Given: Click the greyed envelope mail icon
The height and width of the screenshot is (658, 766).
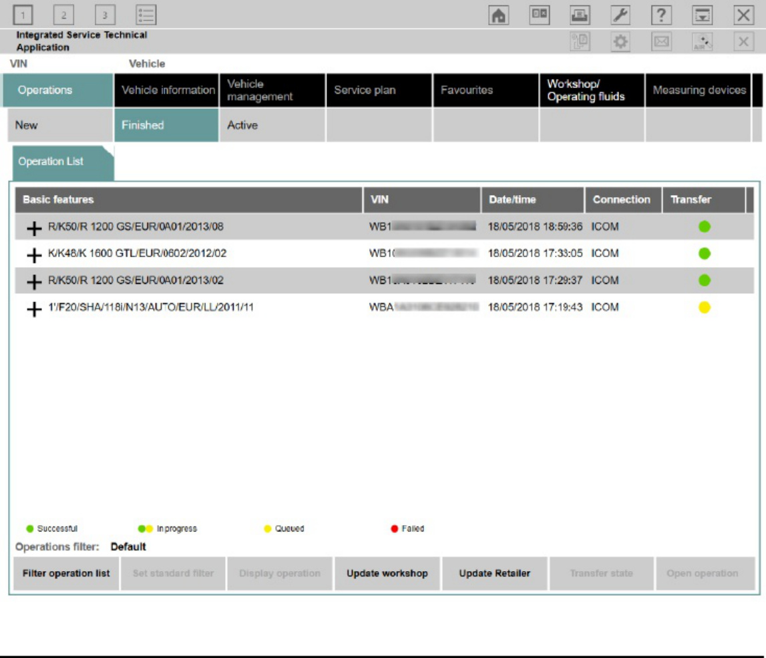Looking at the screenshot, I should [661, 41].
